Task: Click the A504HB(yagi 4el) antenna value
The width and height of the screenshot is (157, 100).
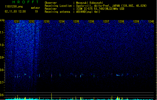Action: tap(88, 12)
